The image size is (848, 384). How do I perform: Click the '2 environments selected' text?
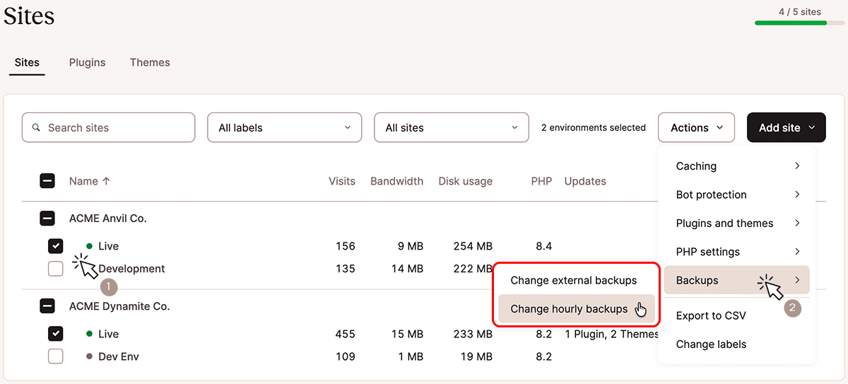(594, 128)
